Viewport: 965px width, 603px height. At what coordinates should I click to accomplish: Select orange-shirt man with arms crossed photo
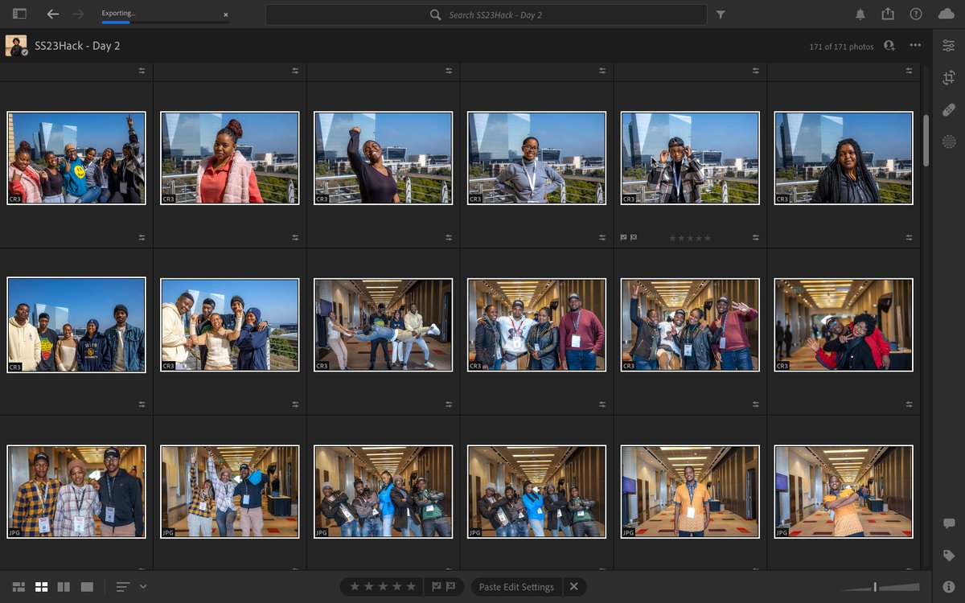pyautogui.click(x=844, y=491)
